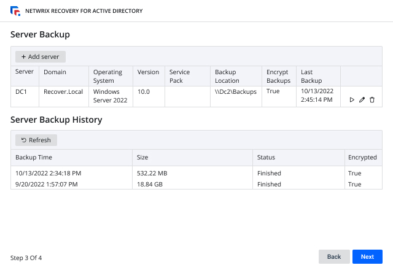Click the \\Dc2\Backups location cell

(x=236, y=97)
